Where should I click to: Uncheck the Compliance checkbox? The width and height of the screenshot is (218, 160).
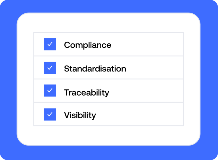click(50, 44)
